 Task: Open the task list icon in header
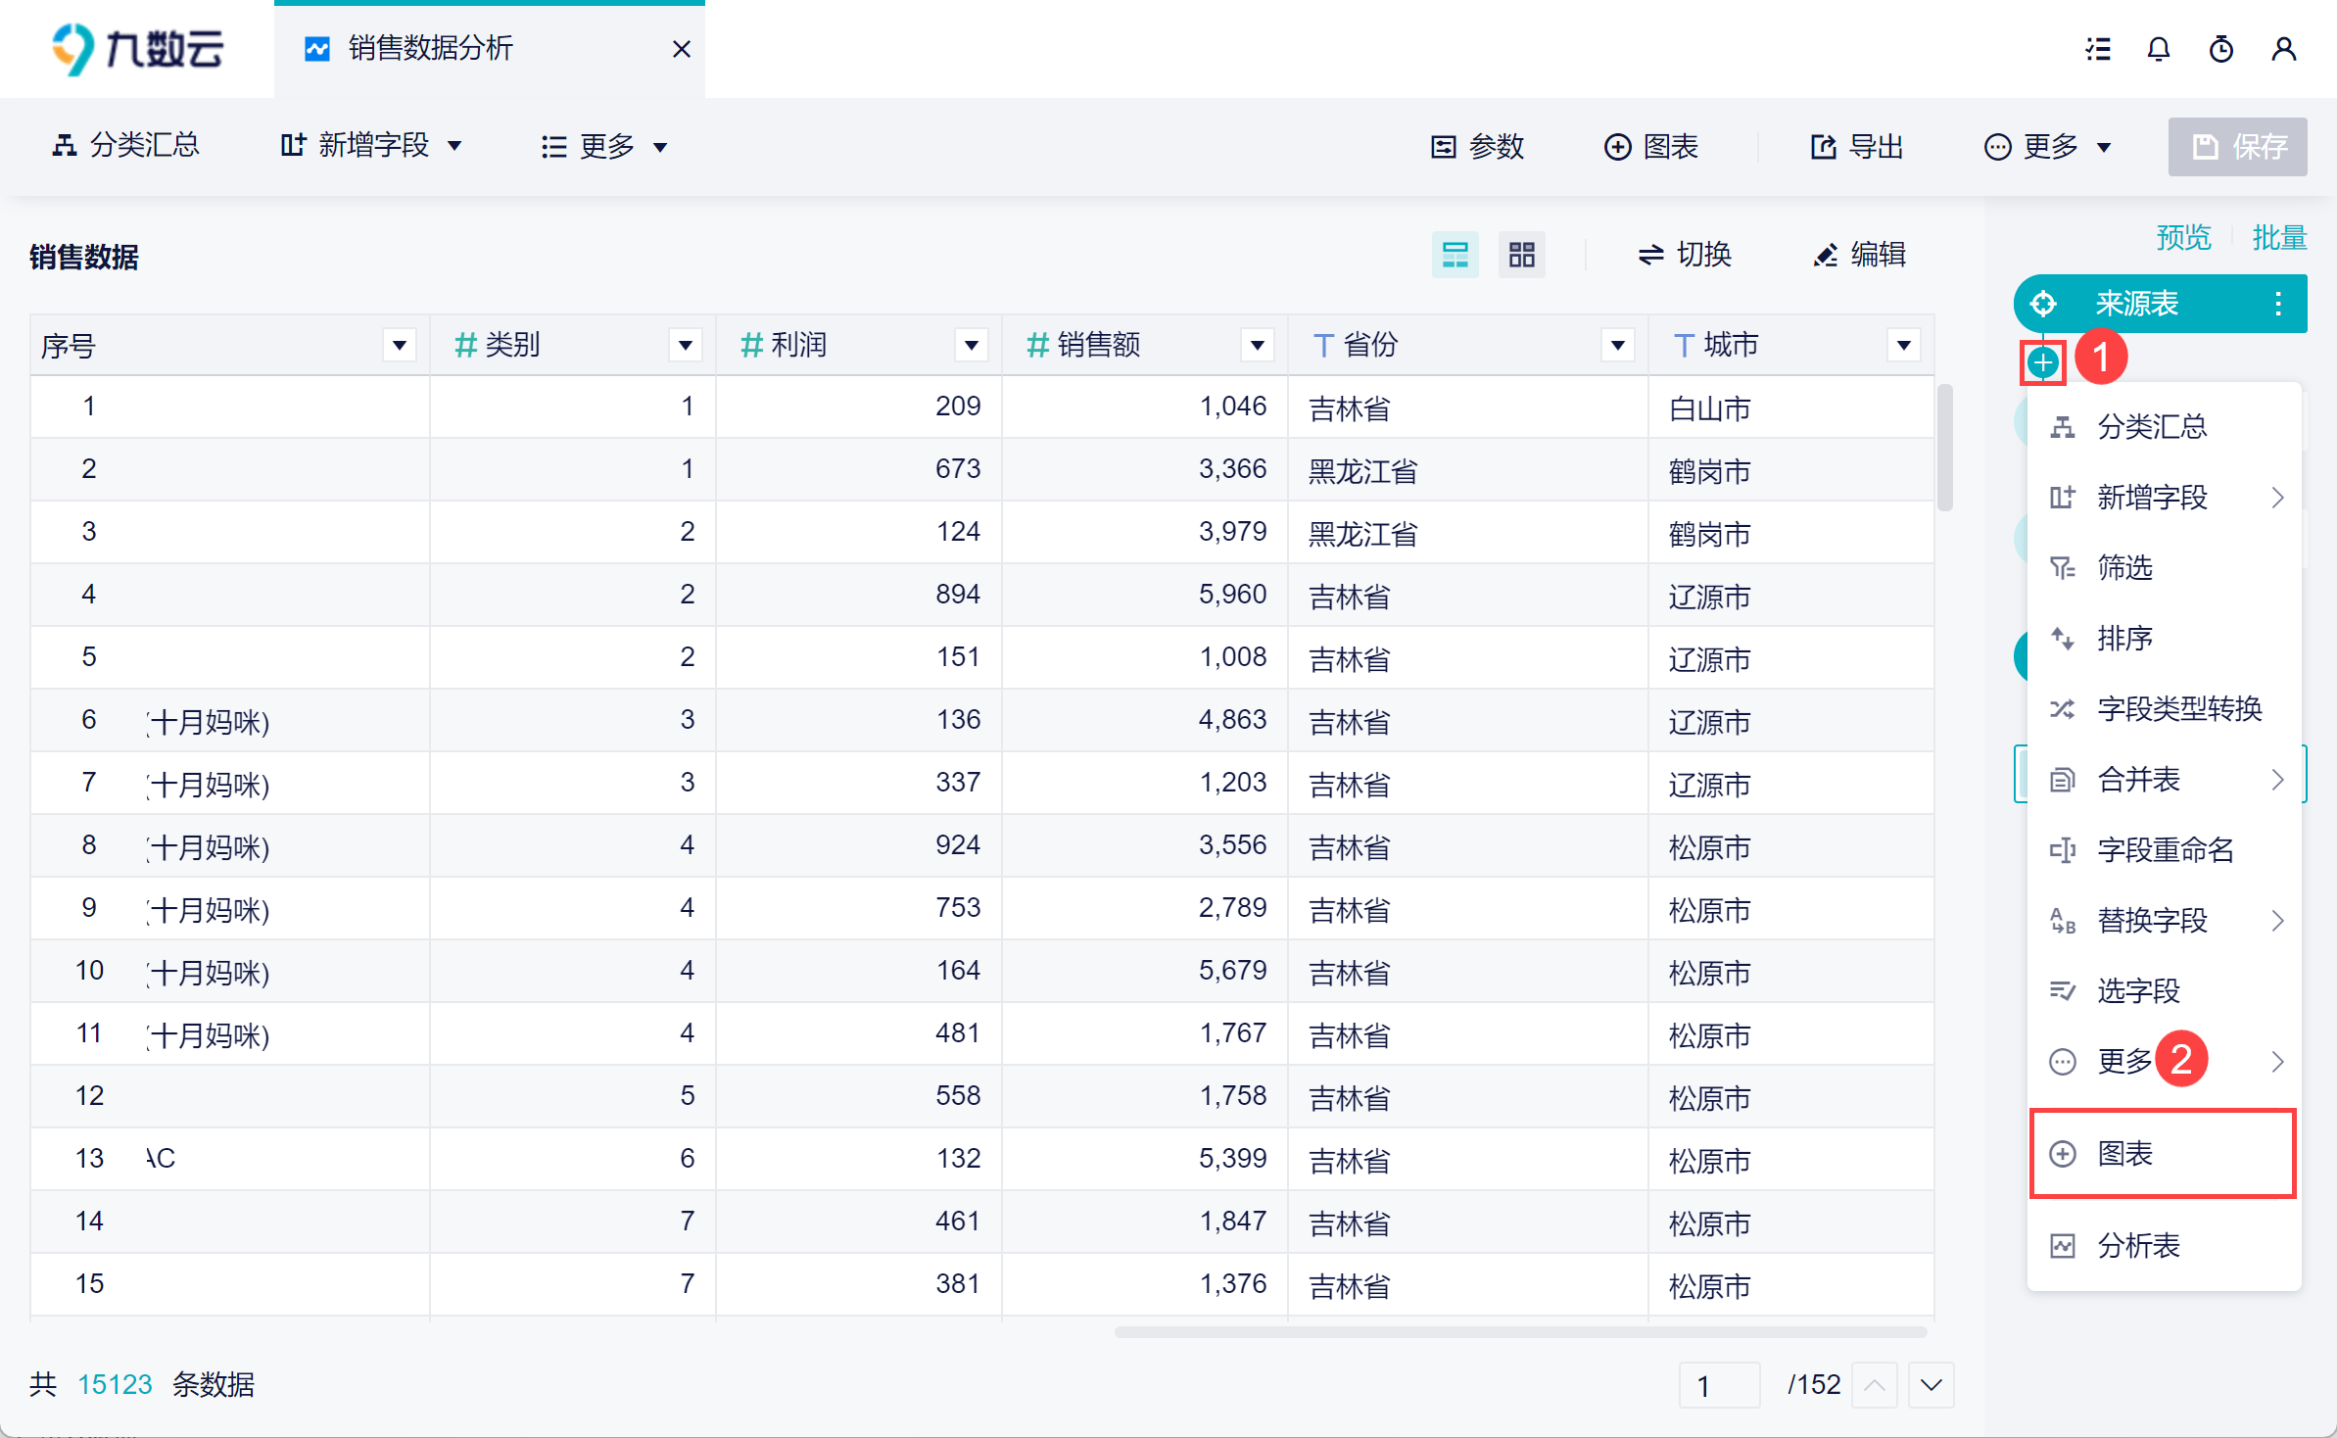pyautogui.click(x=2098, y=49)
